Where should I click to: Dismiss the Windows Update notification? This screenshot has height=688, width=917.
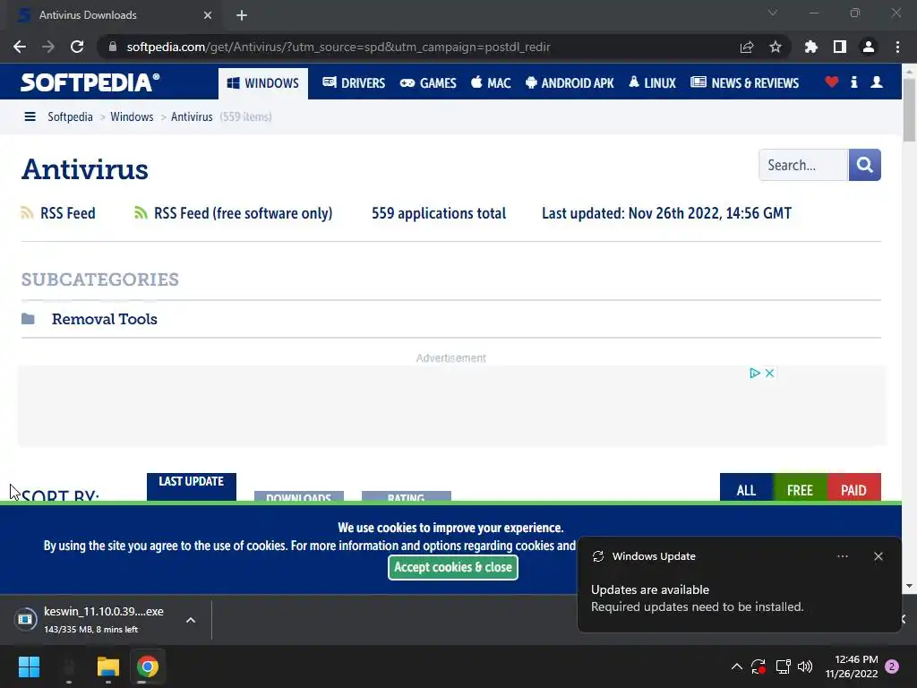[878, 556]
